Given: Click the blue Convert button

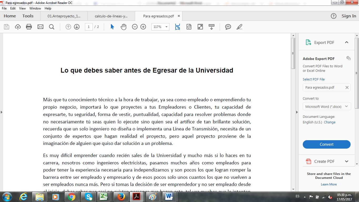Looking at the screenshot, I should point(327,144).
